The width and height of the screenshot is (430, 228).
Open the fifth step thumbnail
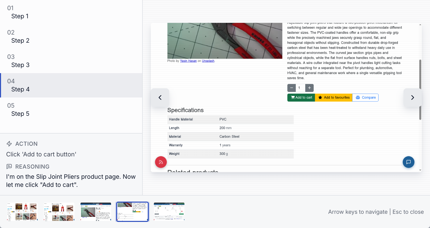(x=169, y=212)
